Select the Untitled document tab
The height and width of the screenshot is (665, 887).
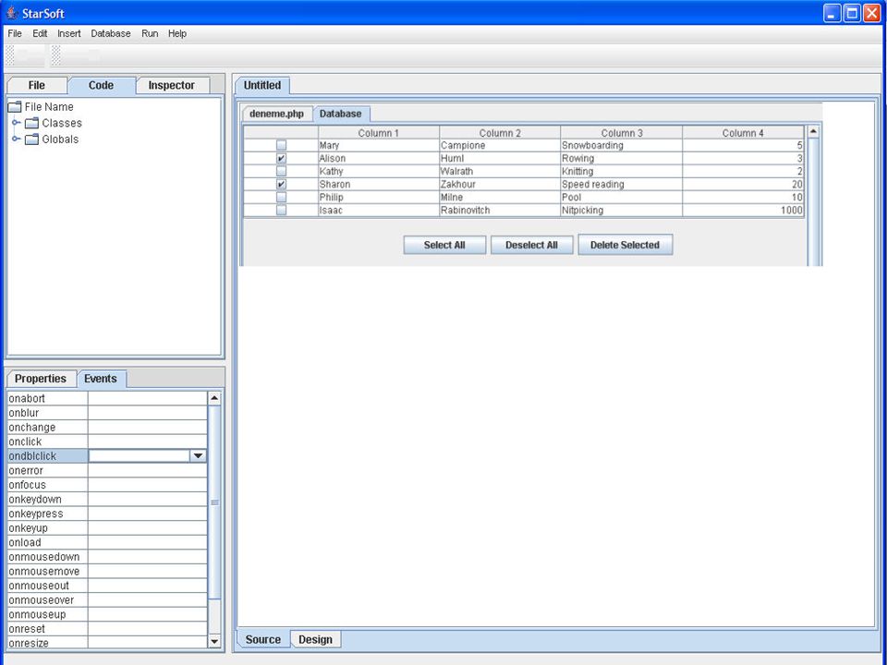click(x=262, y=85)
